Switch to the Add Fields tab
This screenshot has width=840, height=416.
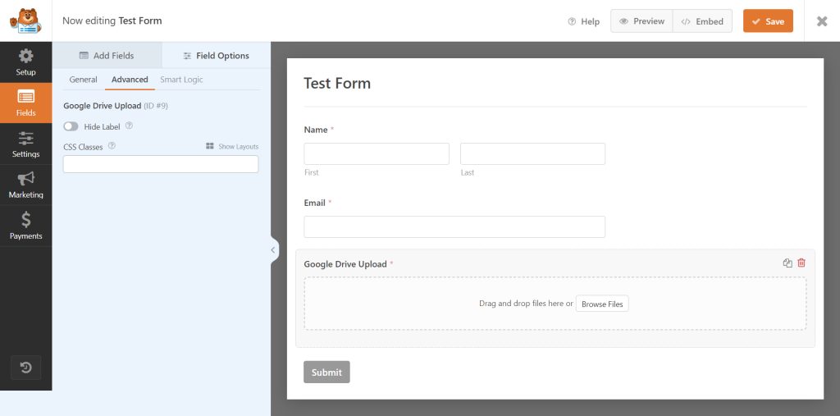pyautogui.click(x=107, y=55)
